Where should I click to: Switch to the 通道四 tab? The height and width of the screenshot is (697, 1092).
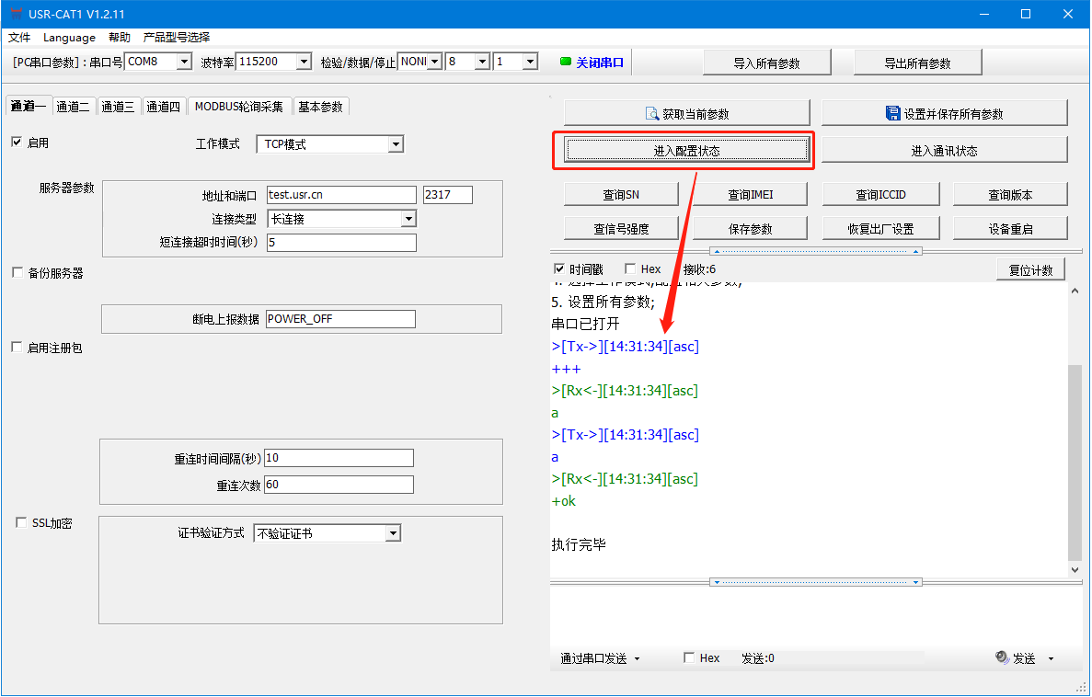click(163, 107)
